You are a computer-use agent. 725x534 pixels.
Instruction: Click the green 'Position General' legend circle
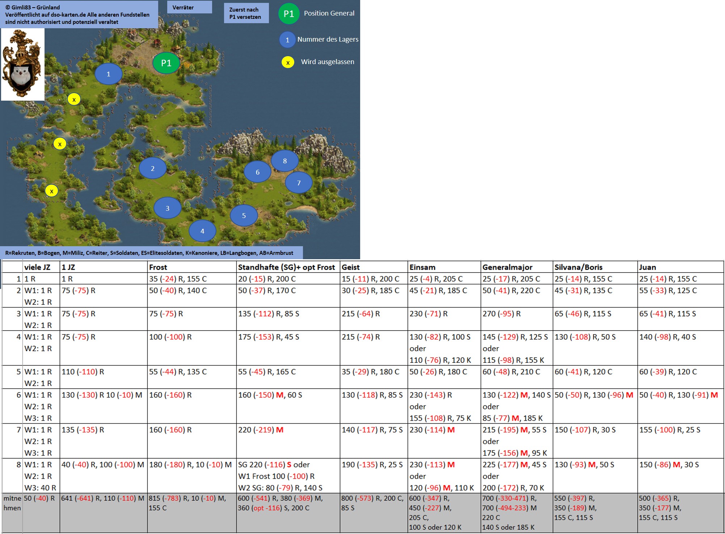pyautogui.click(x=288, y=14)
